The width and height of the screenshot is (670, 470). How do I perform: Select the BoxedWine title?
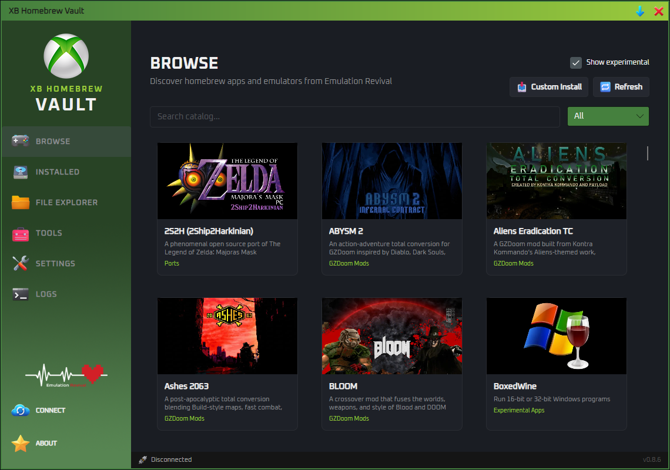pos(515,386)
